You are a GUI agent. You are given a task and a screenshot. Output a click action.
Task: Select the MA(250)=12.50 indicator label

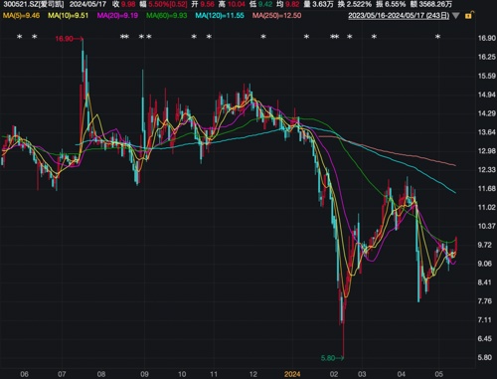point(277,16)
